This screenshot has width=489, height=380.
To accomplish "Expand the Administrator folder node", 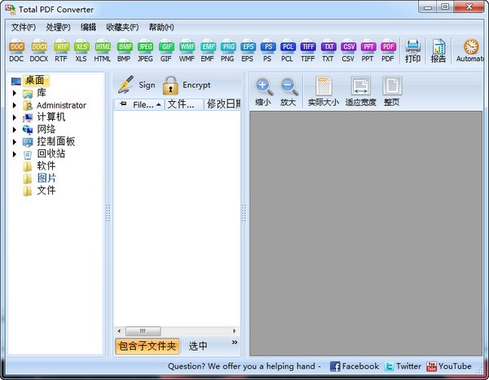I will [x=15, y=105].
